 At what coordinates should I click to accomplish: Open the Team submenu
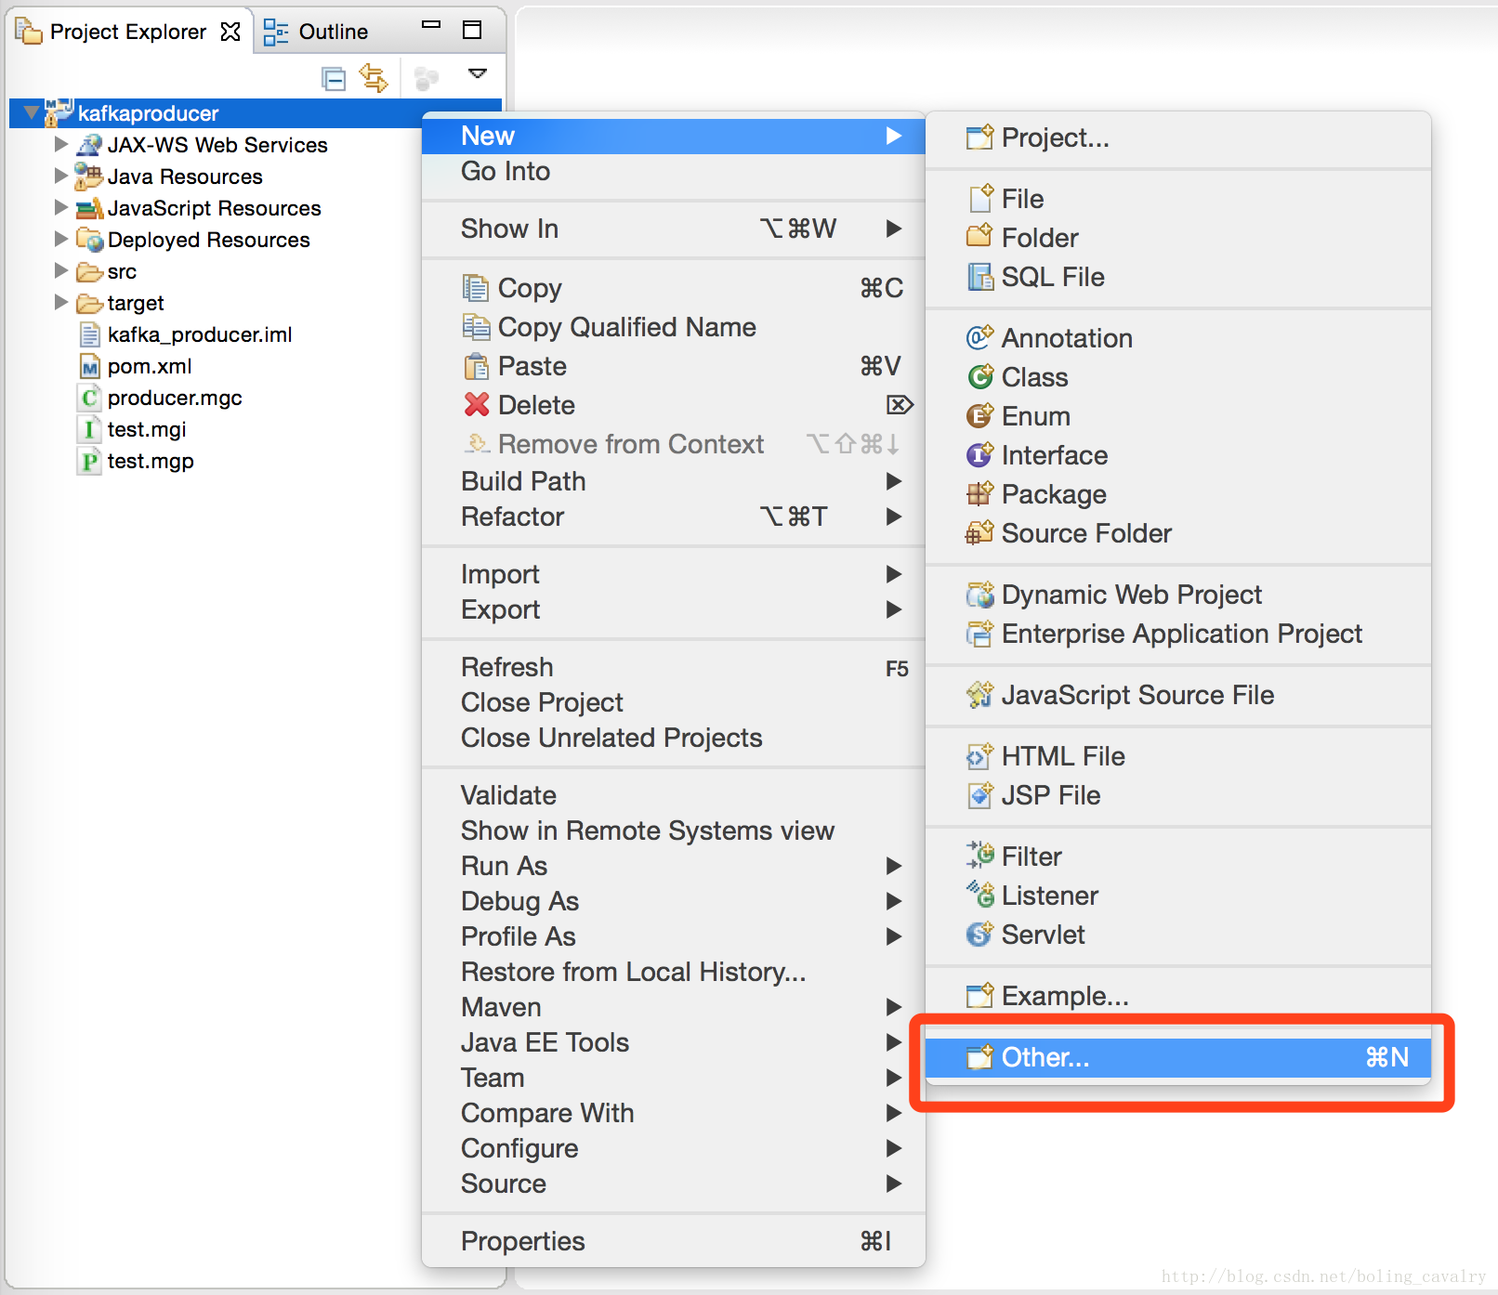pos(674,1078)
